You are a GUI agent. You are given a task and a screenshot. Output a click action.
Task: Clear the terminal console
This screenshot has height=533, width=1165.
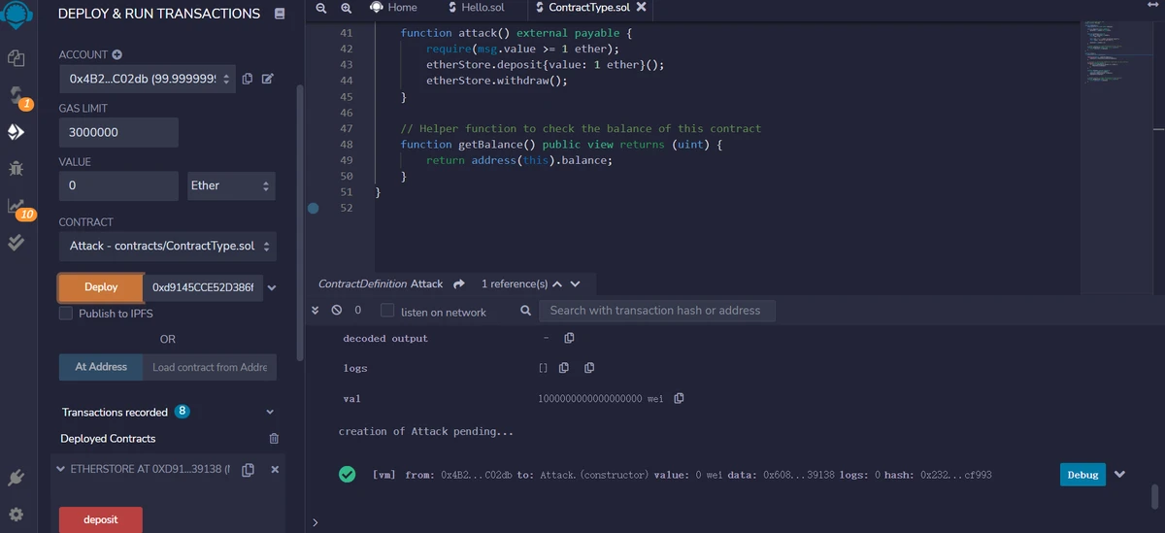(x=337, y=311)
